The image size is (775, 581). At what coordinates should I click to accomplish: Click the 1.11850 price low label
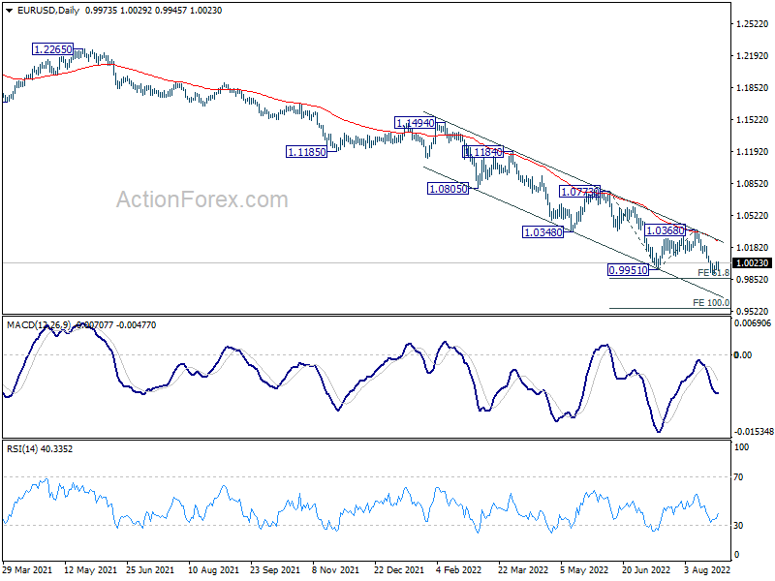306,152
